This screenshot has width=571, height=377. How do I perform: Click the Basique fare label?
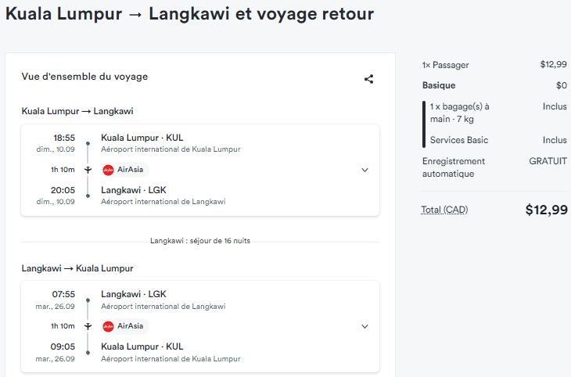pos(439,85)
